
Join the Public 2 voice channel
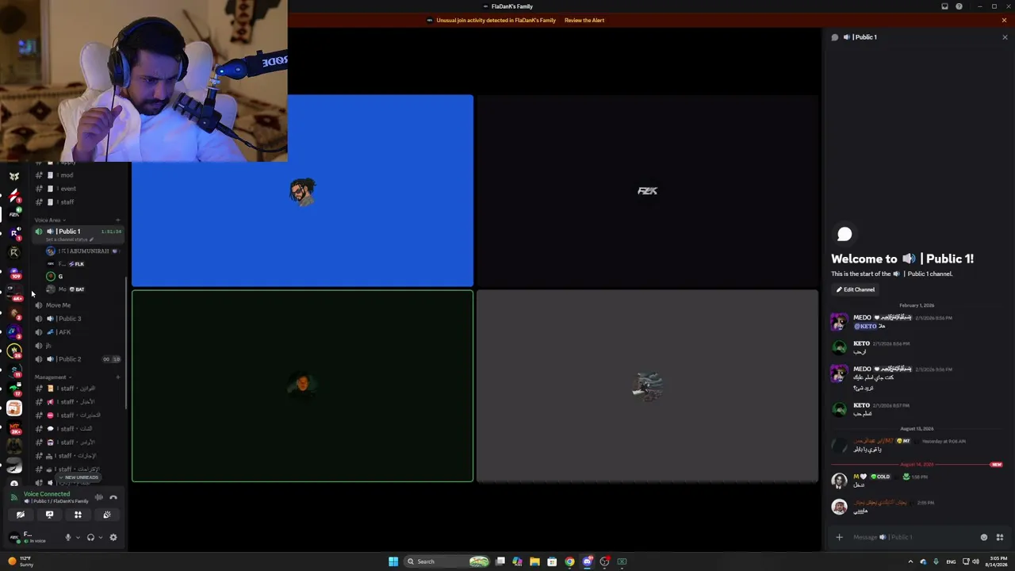[x=78, y=359]
